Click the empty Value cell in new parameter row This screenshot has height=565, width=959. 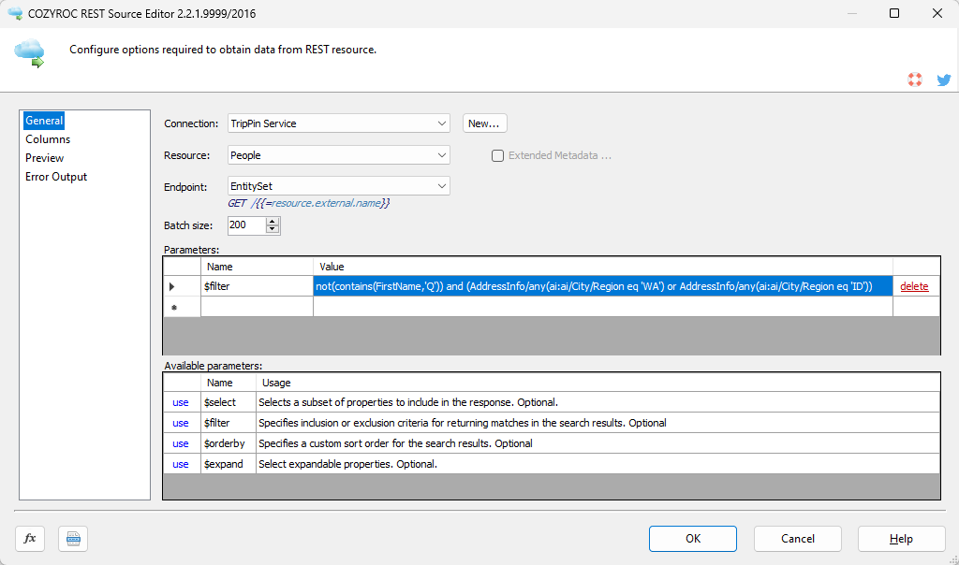click(603, 307)
